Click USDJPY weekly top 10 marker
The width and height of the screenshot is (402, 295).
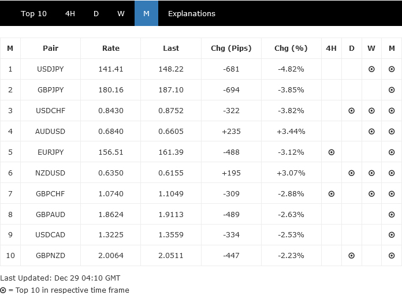click(x=371, y=69)
